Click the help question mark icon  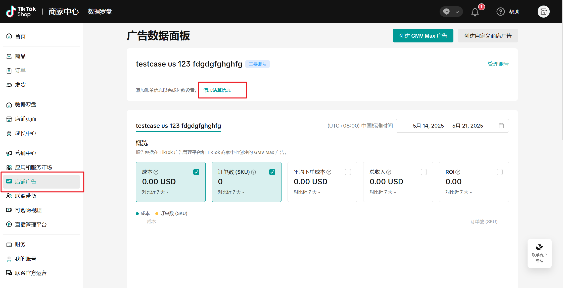500,12
